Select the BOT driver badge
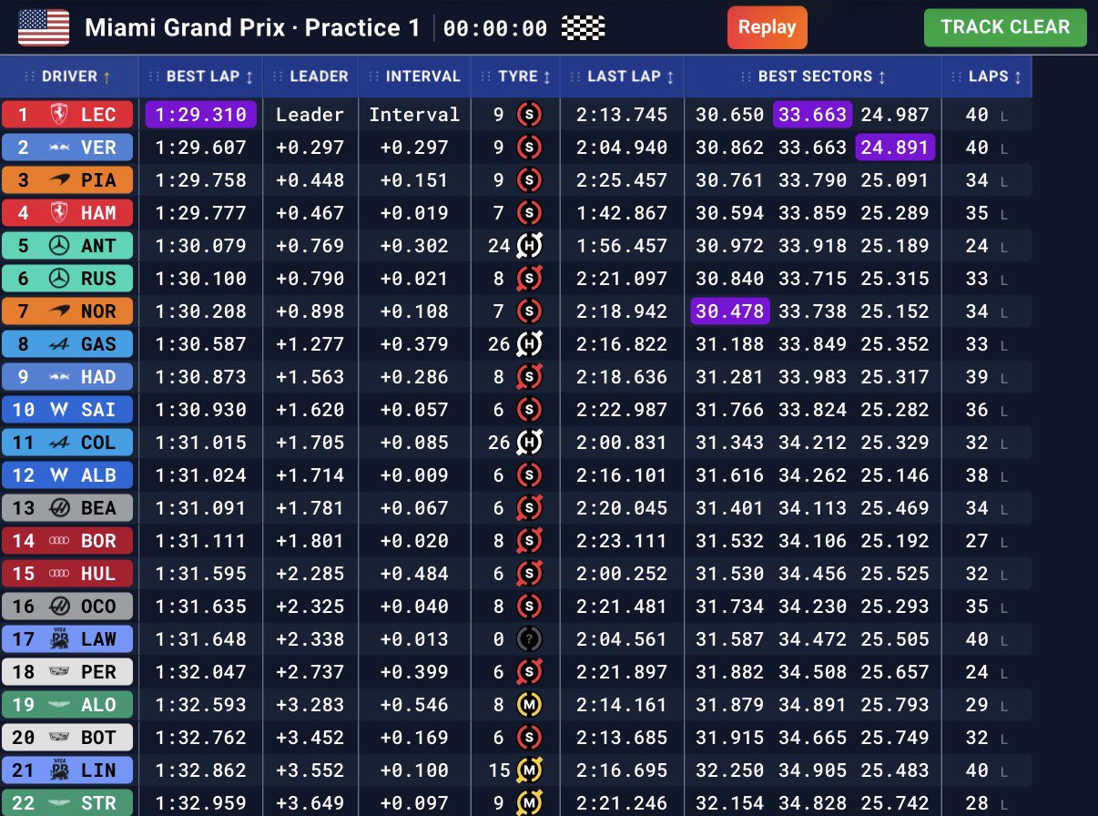 coord(67,738)
